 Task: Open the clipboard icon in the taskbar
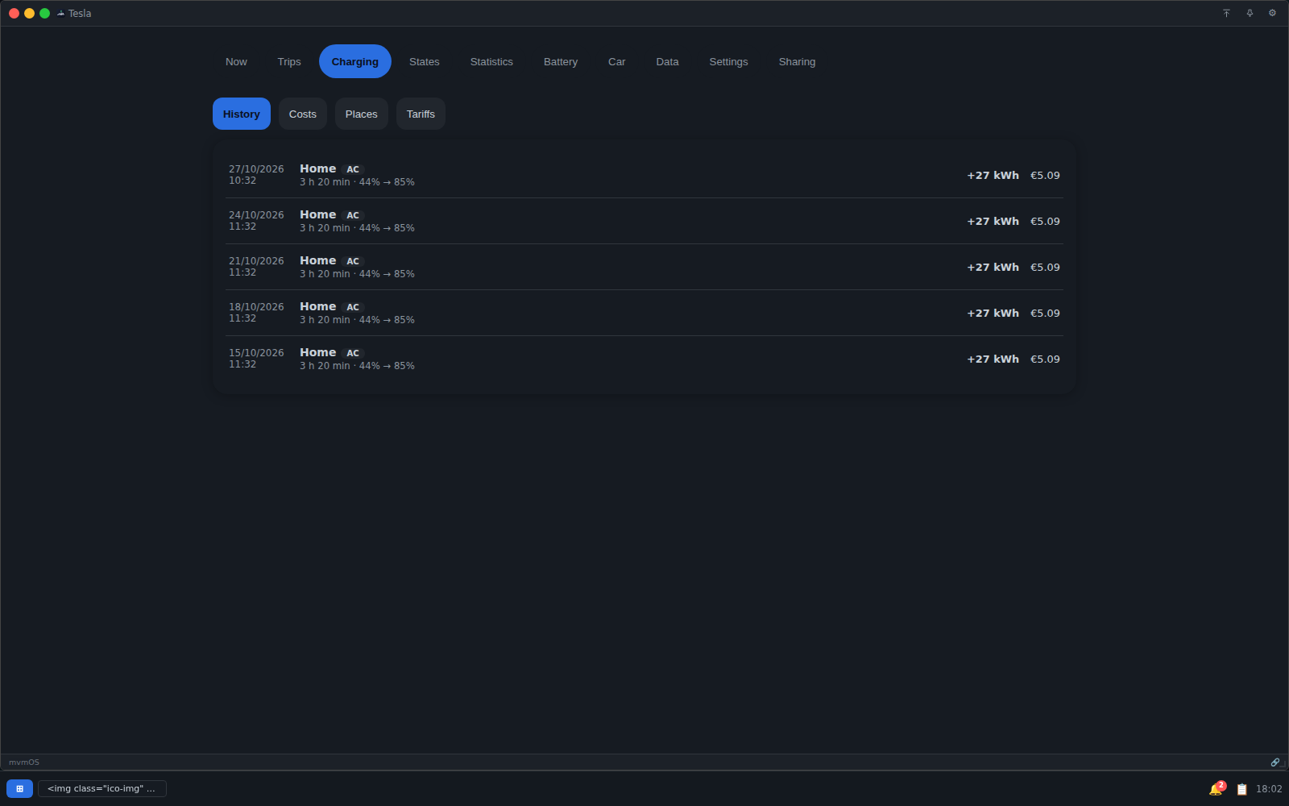pos(1241,789)
